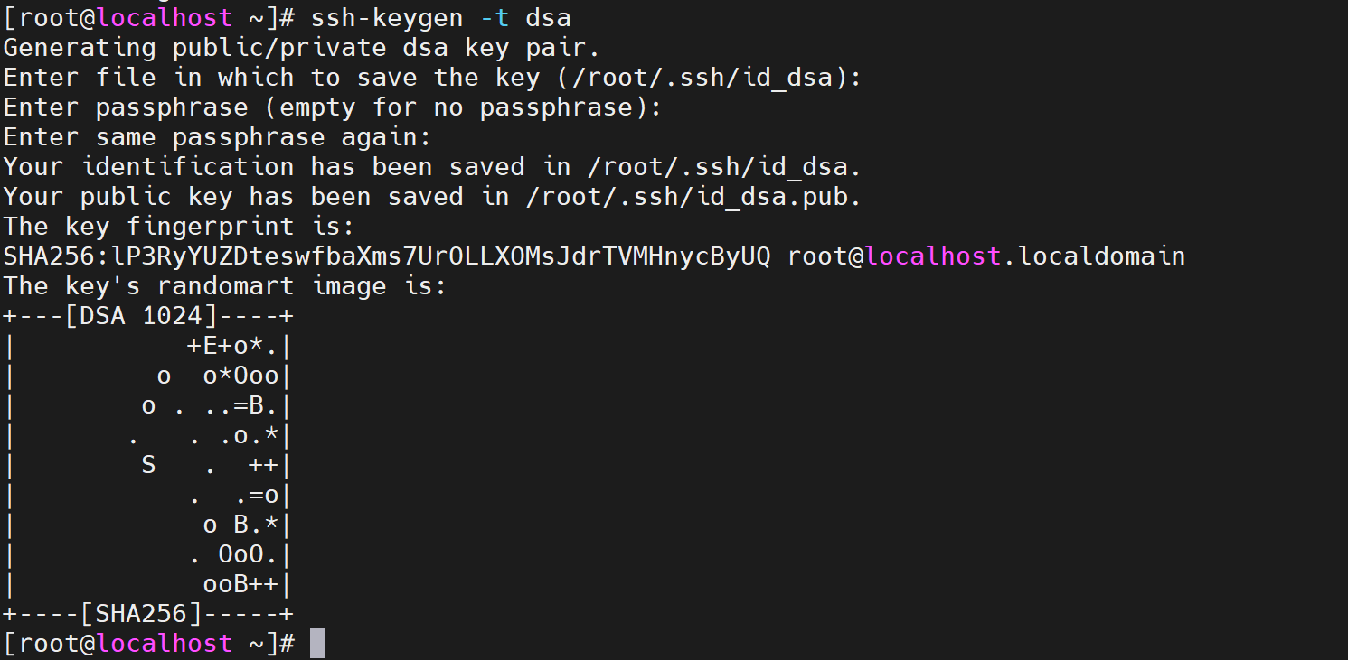This screenshot has height=660, width=1348.
Task: Click the ssh-keygen command text
Action: (387, 18)
